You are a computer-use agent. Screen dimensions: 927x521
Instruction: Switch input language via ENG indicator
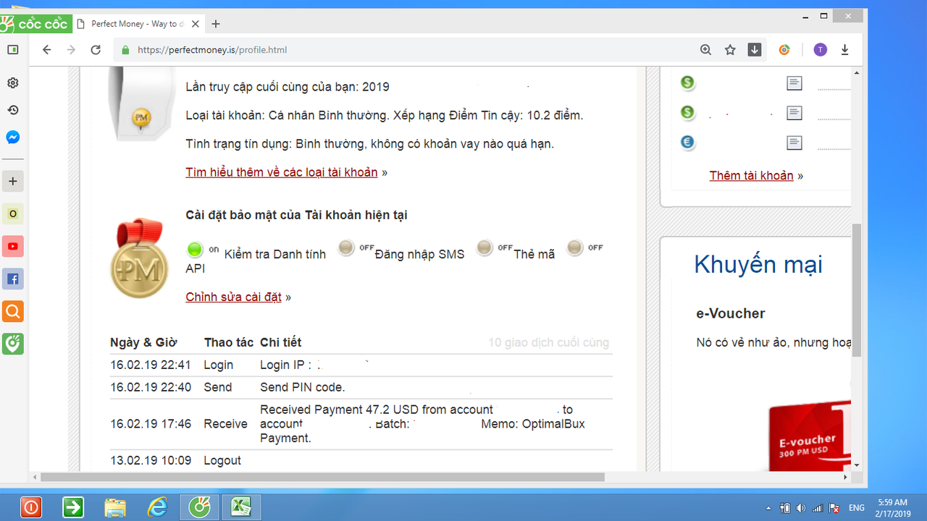(x=856, y=508)
